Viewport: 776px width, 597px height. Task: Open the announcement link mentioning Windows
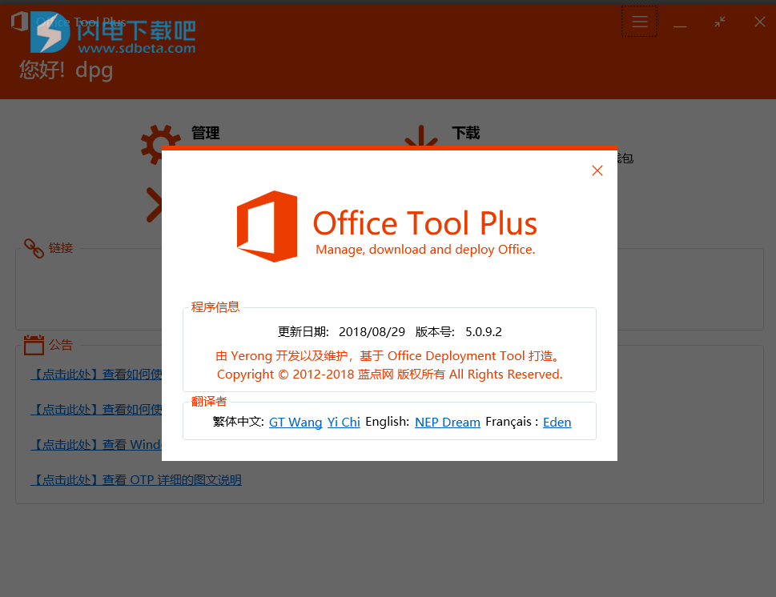point(96,444)
